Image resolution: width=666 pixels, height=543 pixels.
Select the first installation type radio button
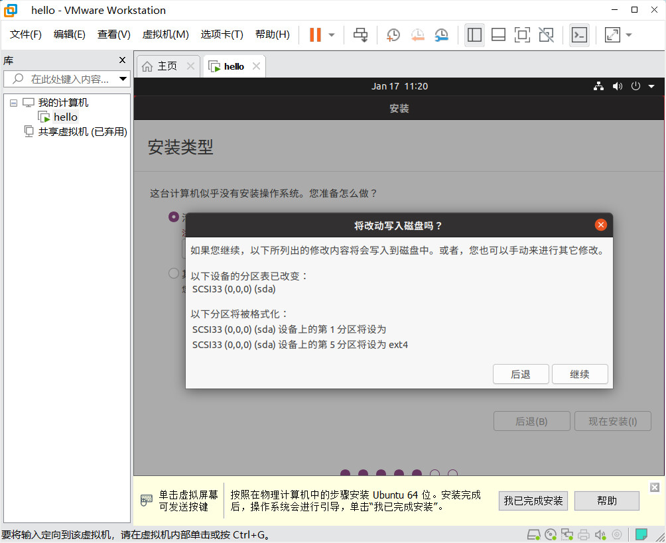(x=173, y=217)
